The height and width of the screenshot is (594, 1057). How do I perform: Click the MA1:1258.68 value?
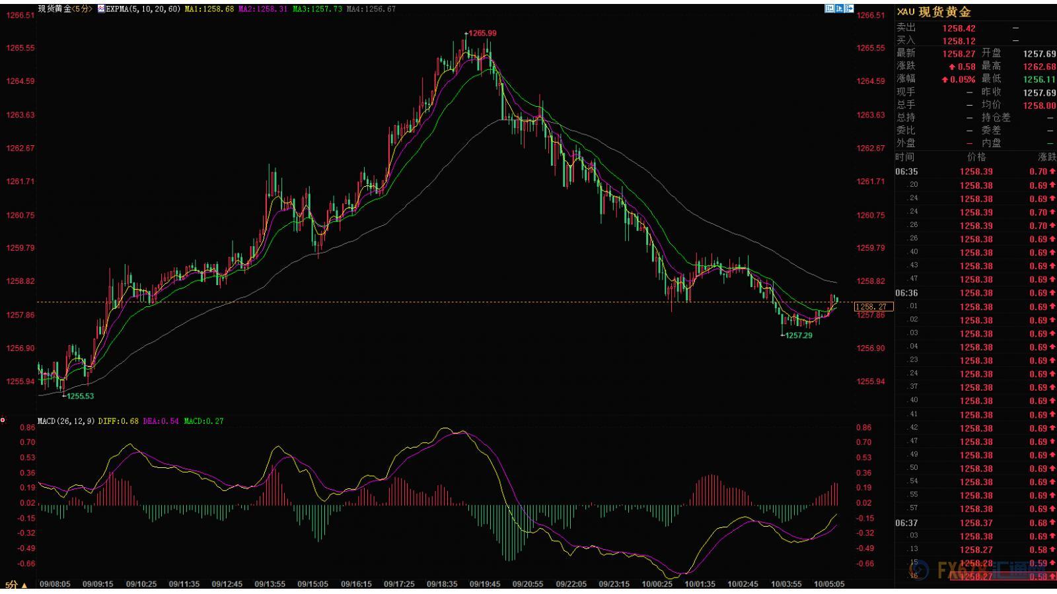209,9
